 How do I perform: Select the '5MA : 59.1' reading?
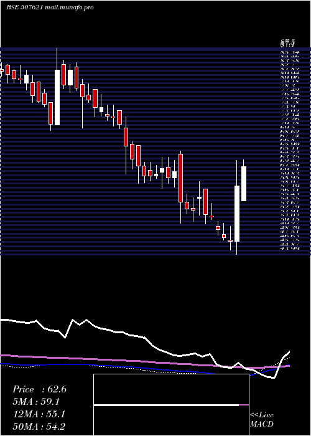[x=36, y=402]
